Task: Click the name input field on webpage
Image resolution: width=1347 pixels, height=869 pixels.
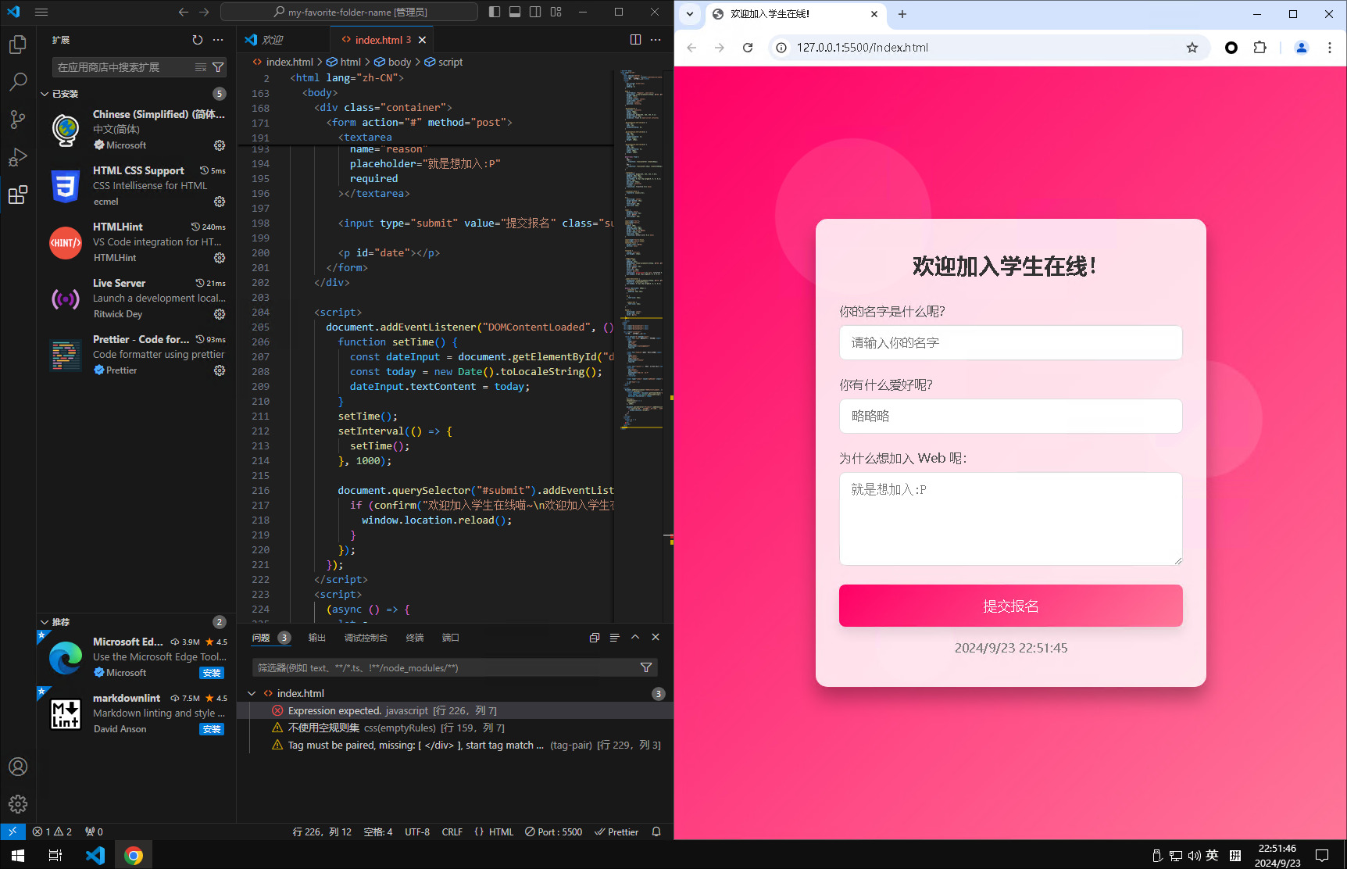Action: [x=1010, y=343]
